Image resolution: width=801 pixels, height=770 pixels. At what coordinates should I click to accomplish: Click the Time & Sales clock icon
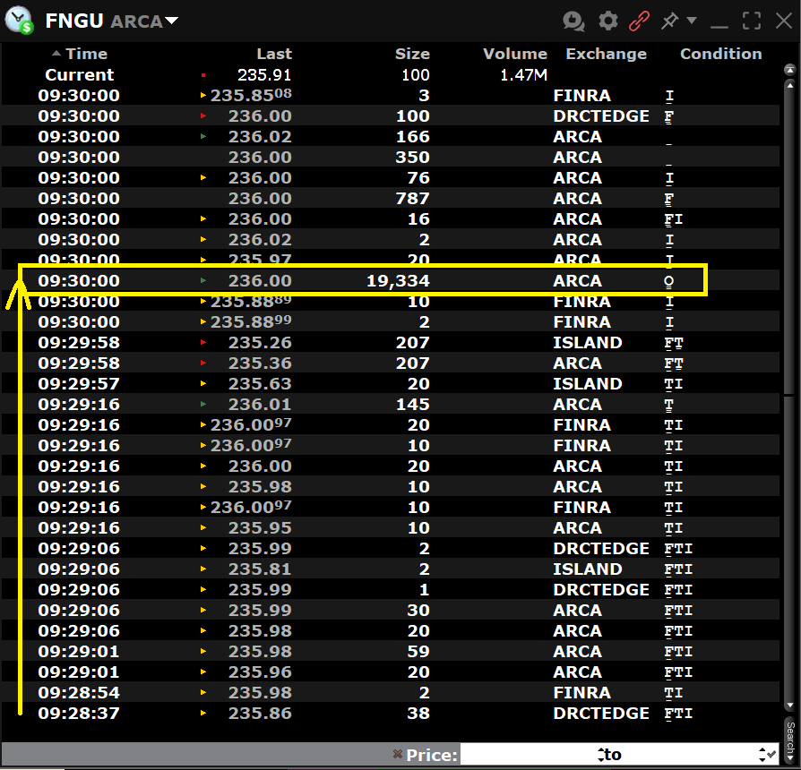[x=19, y=20]
